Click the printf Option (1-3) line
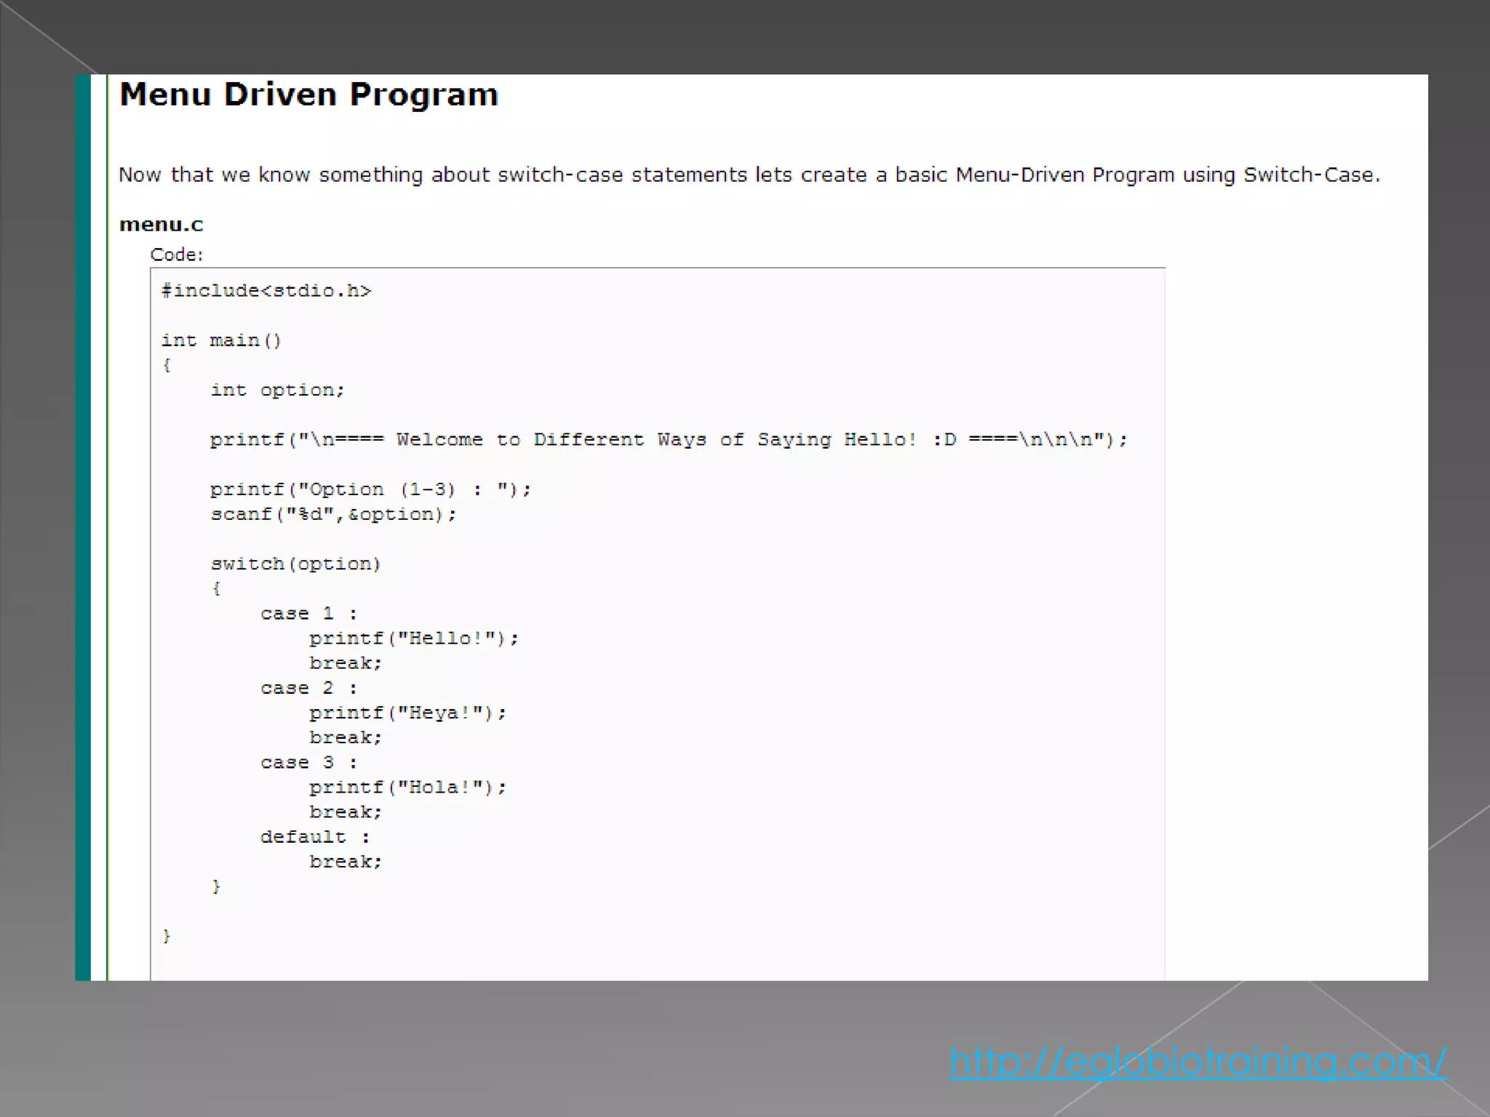This screenshot has height=1117, width=1490. coord(370,489)
